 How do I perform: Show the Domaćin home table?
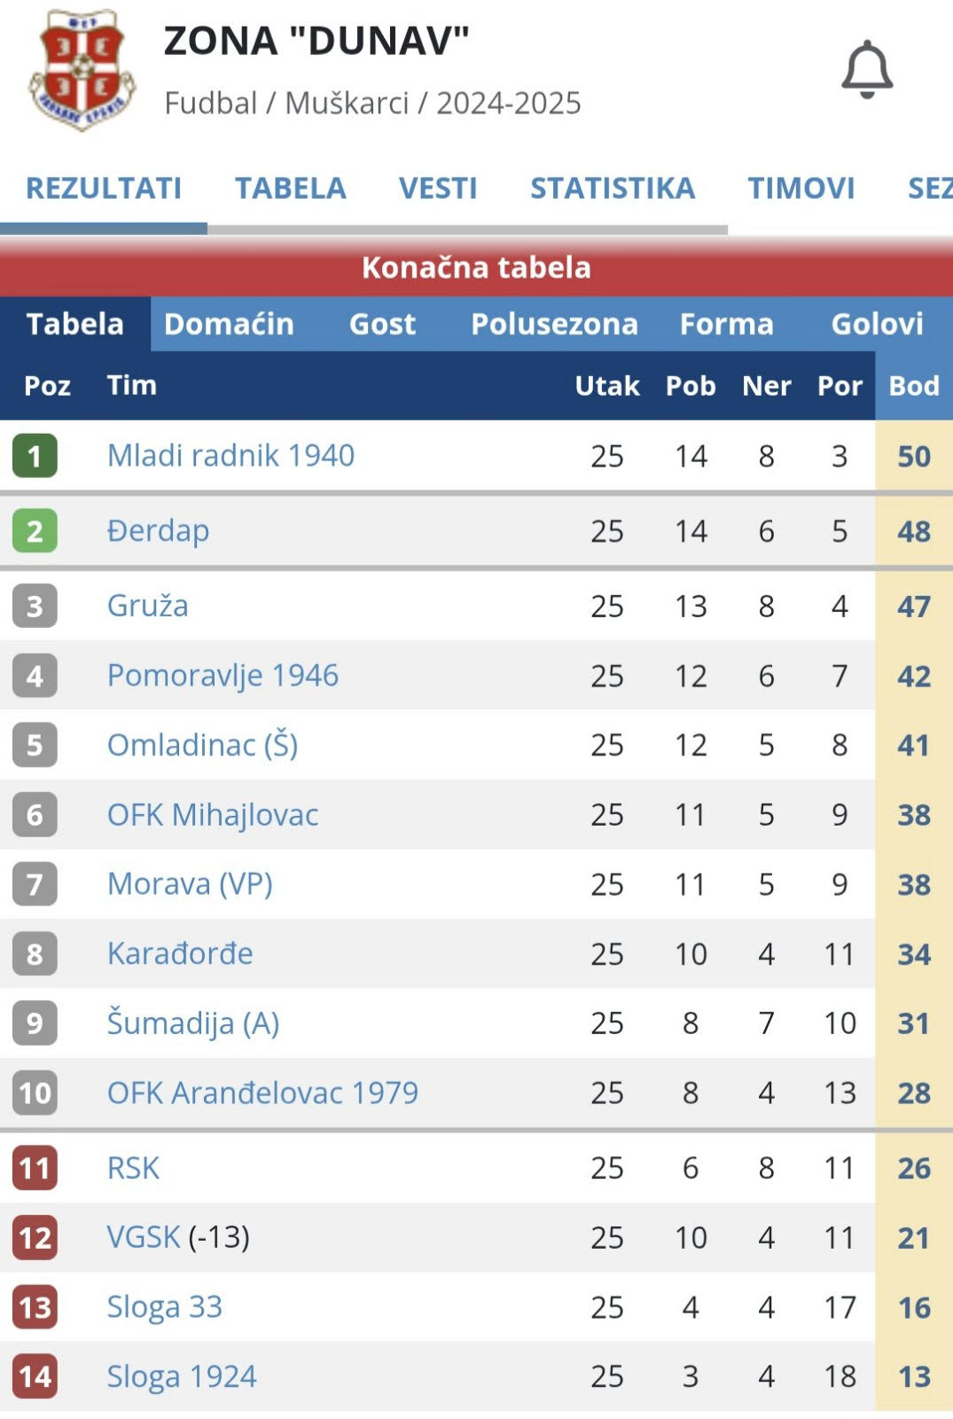[229, 324]
